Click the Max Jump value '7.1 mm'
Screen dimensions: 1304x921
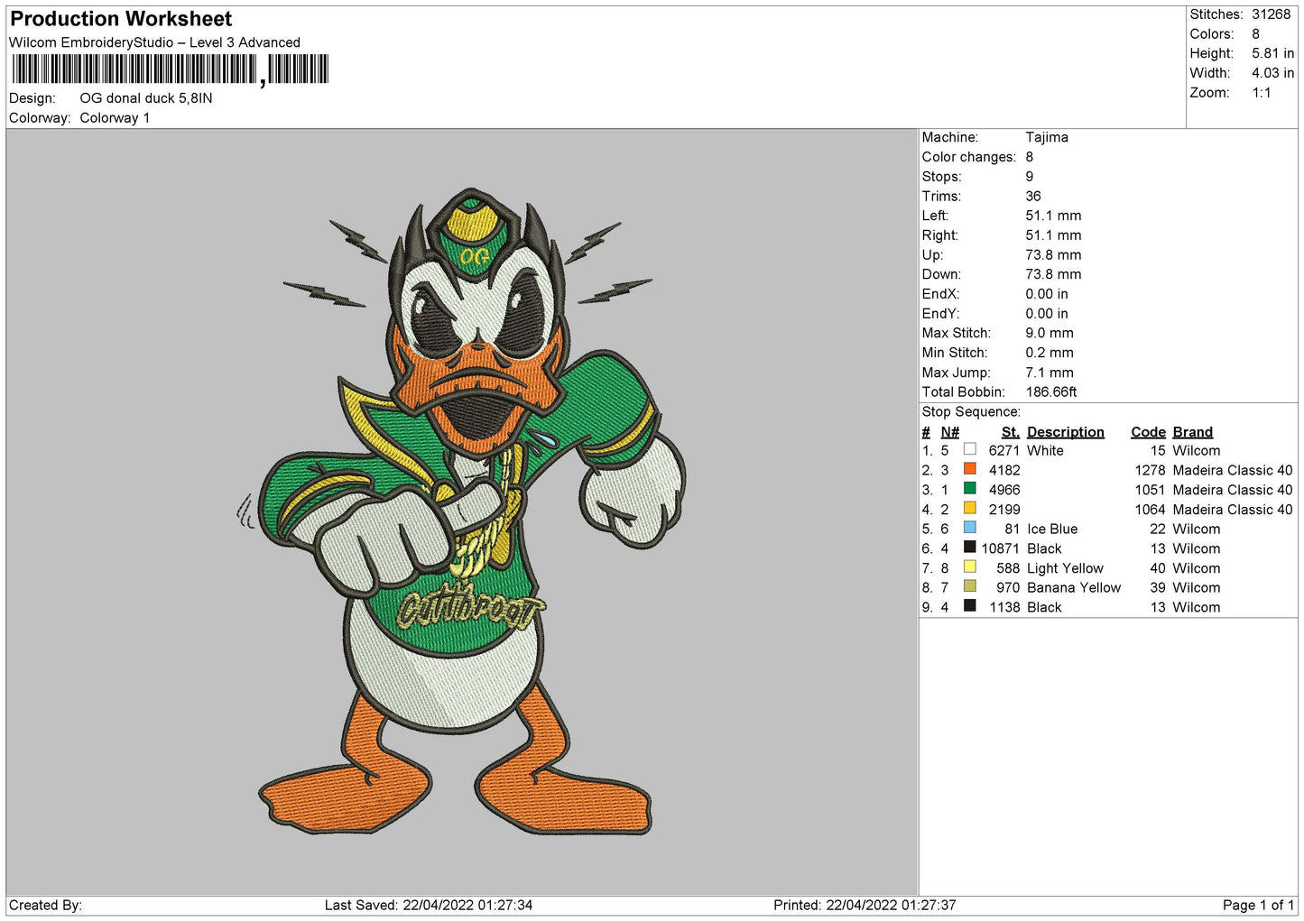tap(1050, 373)
